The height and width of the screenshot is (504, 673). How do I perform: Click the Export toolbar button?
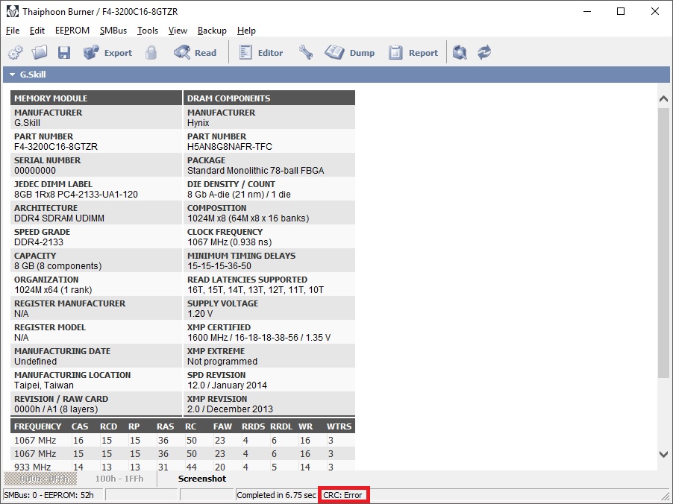(x=107, y=53)
